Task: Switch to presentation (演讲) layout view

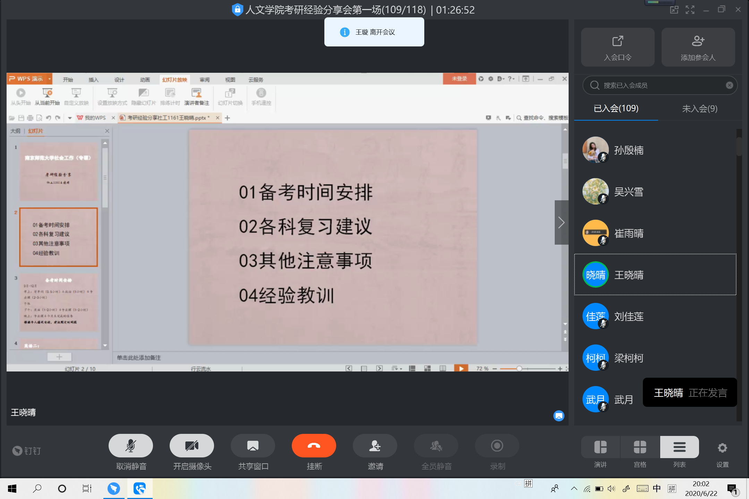Action: coord(600,447)
